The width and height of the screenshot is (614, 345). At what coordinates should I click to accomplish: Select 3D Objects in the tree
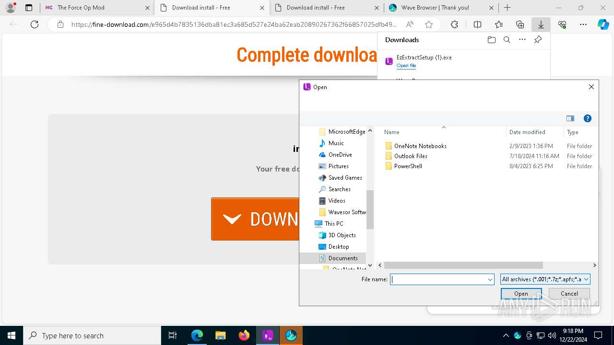[342, 235]
